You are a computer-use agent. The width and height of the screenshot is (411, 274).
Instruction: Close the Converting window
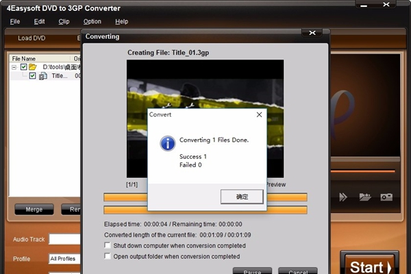pos(312,33)
